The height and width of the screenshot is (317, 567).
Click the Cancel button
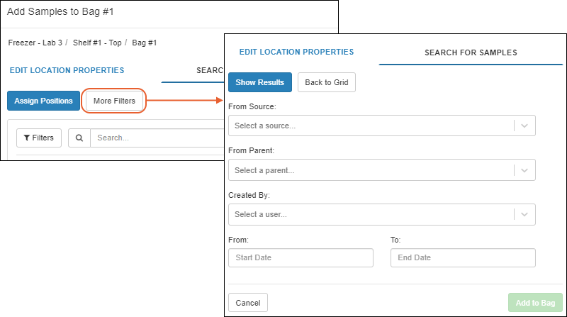point(248,303)
